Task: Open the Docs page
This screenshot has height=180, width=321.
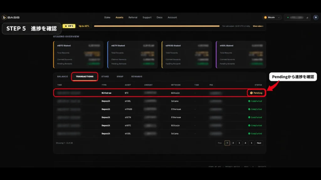Action: (x=160, y=17)
